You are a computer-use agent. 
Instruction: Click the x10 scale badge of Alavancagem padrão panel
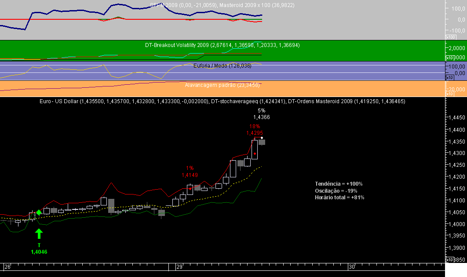click(x=449, y=94)
